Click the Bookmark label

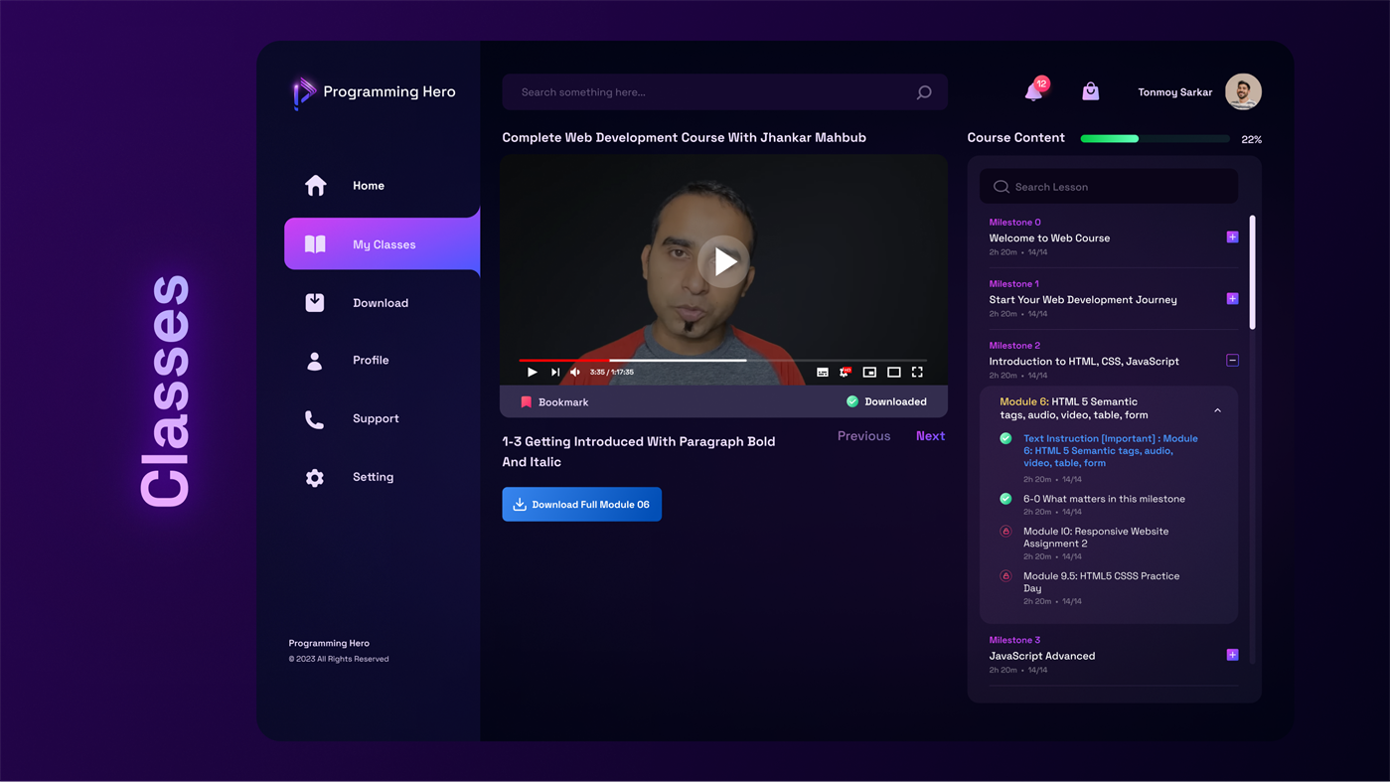[563, 402]
